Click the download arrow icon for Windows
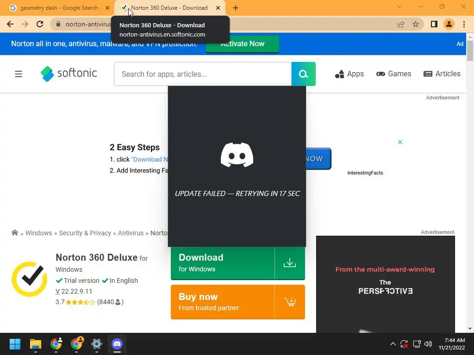Screen dimensions: 474x355 [290, 263]
